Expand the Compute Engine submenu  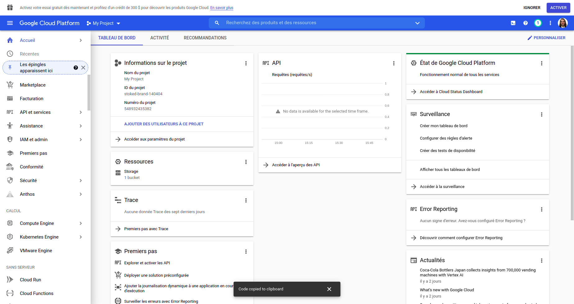pos(81,223)
